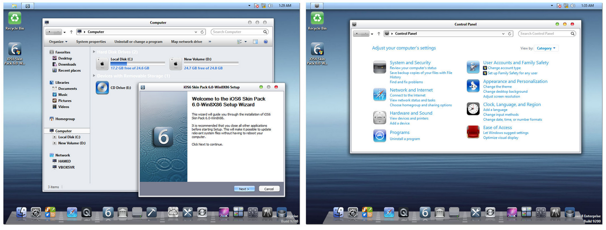Click the Network and Internet heading

tap(411, 90)
